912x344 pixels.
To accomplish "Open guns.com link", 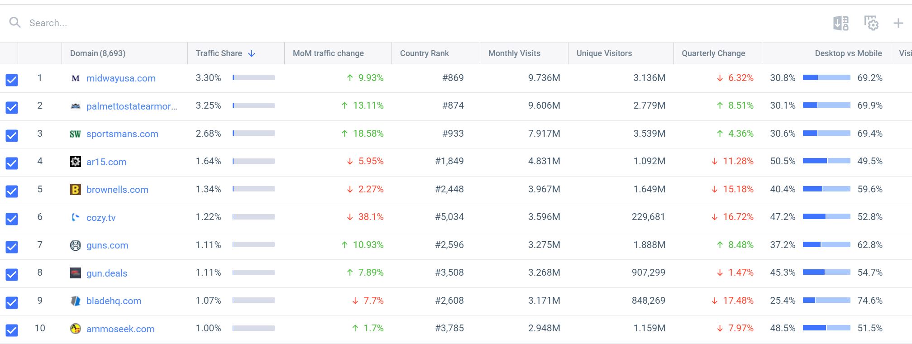I will 107,245.
